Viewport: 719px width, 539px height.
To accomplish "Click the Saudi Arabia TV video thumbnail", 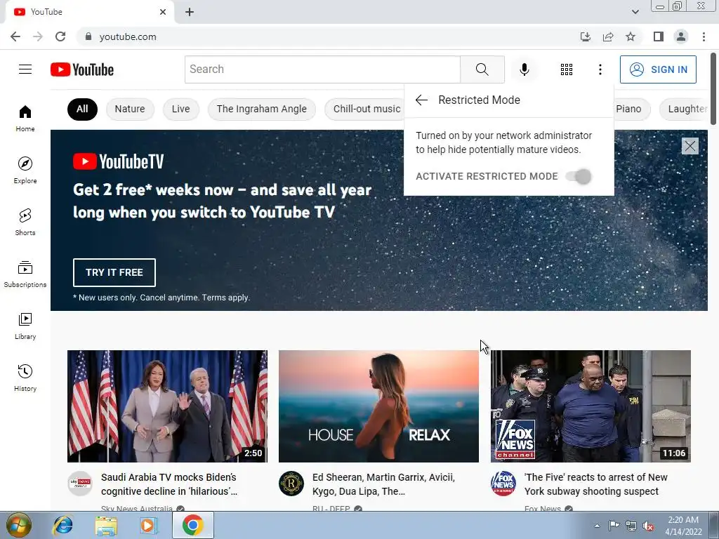I will [167, 406].
